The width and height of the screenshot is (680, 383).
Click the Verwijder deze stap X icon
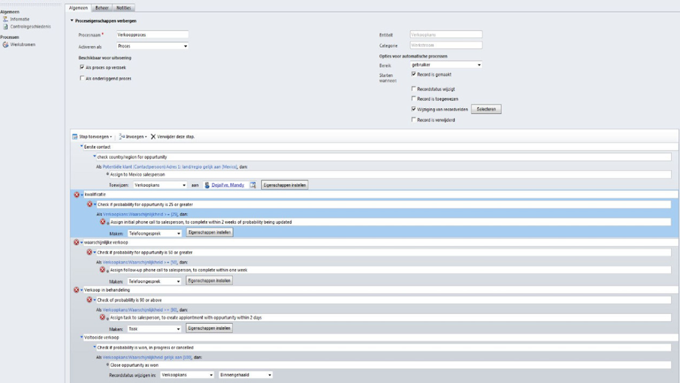(153, 137)
